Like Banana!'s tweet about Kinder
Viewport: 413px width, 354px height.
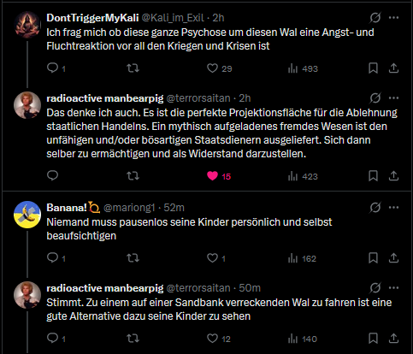click(212, 258)
